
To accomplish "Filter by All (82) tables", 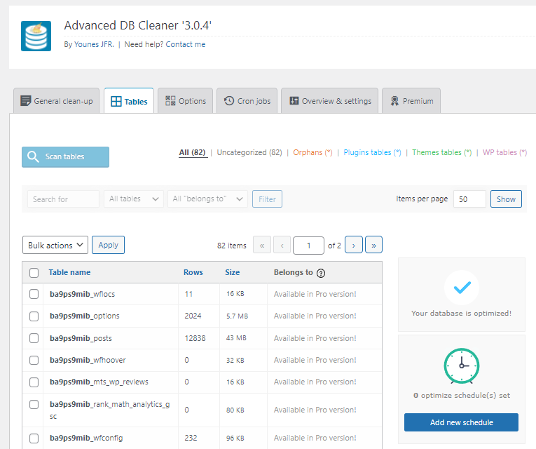I will pyautogui.click(x=193, y=153).
